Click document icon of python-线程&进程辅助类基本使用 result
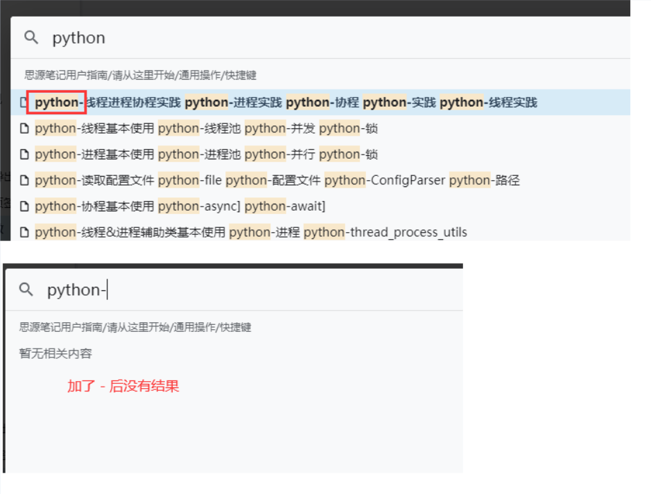The width and height of the screenshot is (651, 494). click(24, 232)
